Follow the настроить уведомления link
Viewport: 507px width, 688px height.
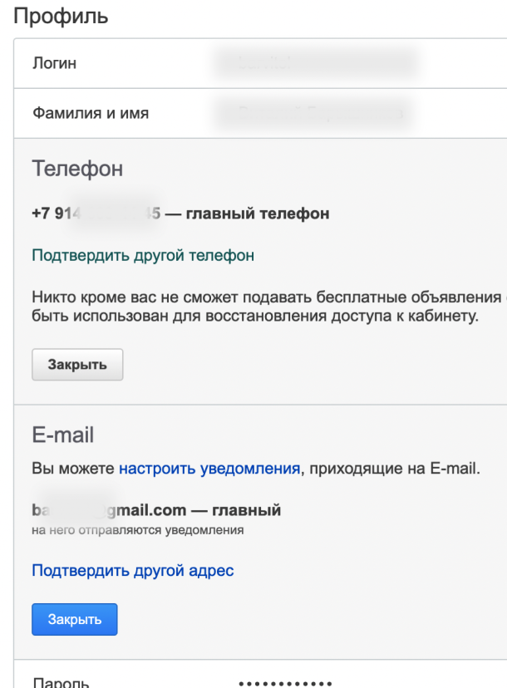tap(209, 469)
